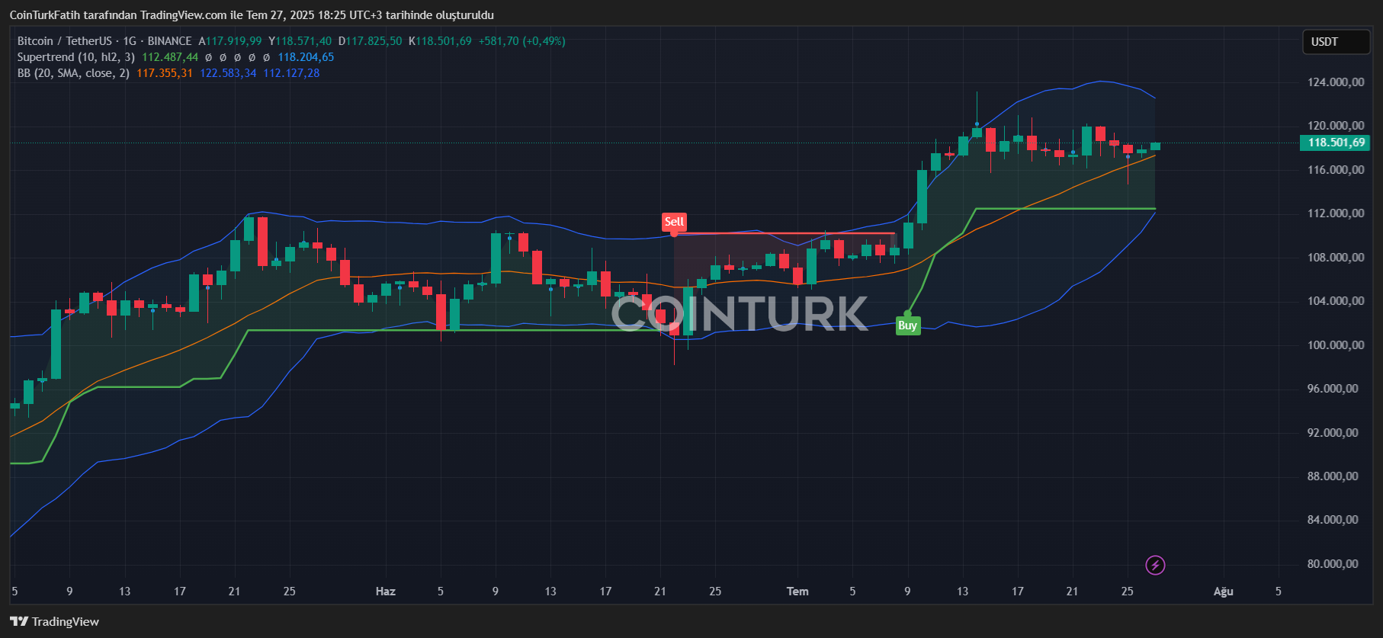Image resolution: width=1383 pixels, height=638 pixels.
Task: Click the TradingView logo at bottom
Action: pyautogui.click(x=54, y=621)
